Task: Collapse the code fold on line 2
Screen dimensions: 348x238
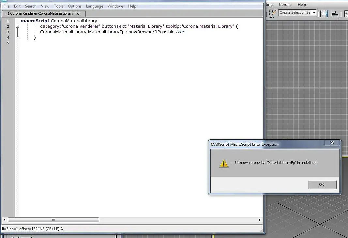Action: pos(17,26)
